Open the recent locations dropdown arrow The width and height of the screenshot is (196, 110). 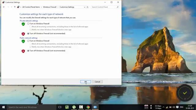click(12, 7)
